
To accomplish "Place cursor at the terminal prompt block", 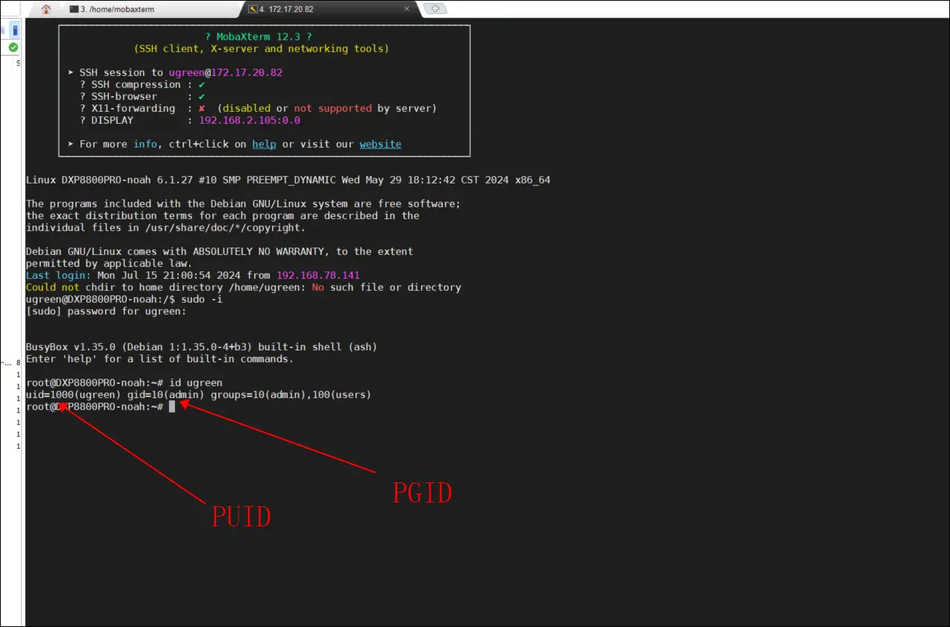I will coord(172,406).
